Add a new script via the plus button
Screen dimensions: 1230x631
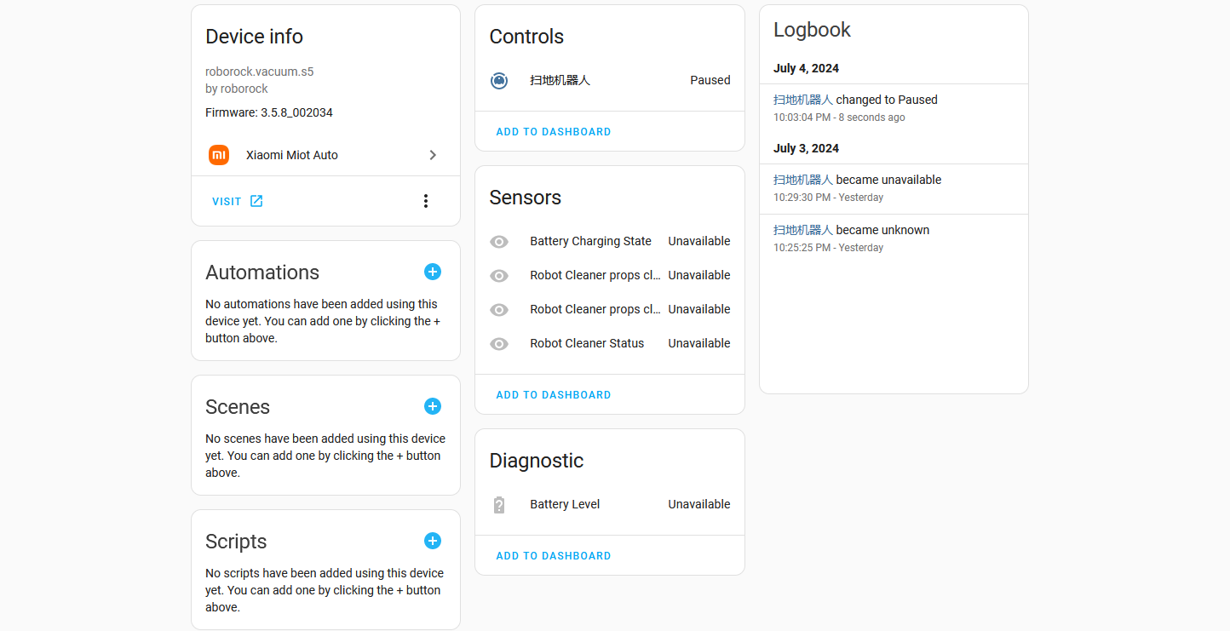pos(433,541)
